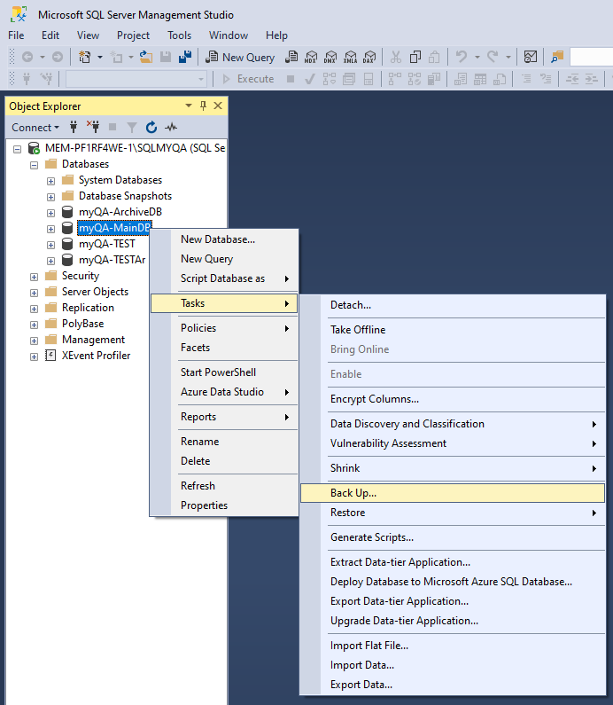Image resolution: width=613 pixels, height=705 pixels.
Task: Open the Project menu
Action: (133, 35)
